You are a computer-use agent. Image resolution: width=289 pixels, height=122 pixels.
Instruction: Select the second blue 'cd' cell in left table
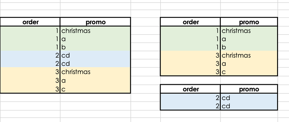[x=95, y=63]
